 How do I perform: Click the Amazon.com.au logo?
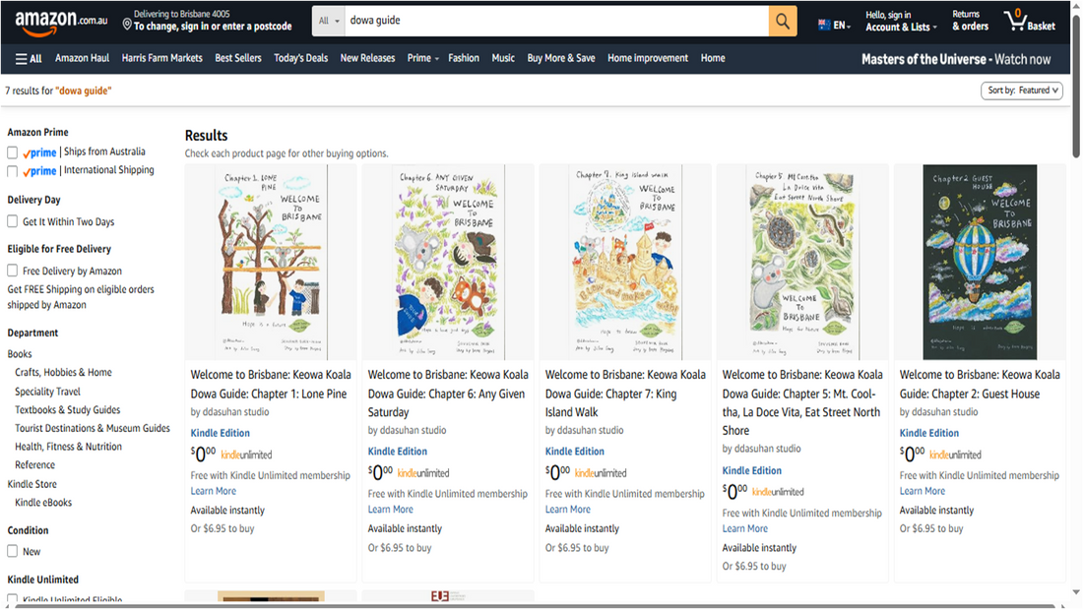click(x=61, y=22)
